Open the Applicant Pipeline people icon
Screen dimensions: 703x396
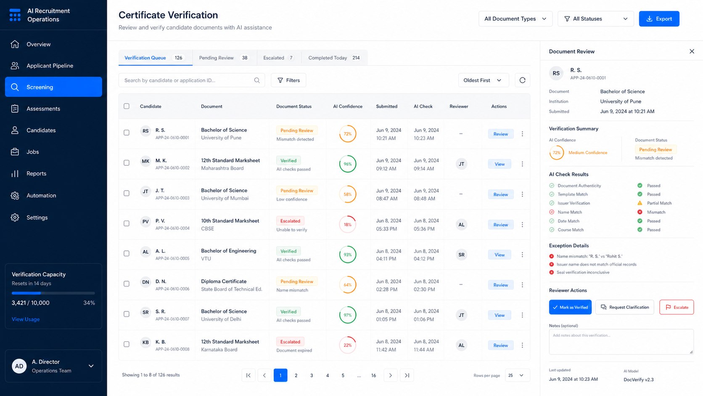pos(15,66)
